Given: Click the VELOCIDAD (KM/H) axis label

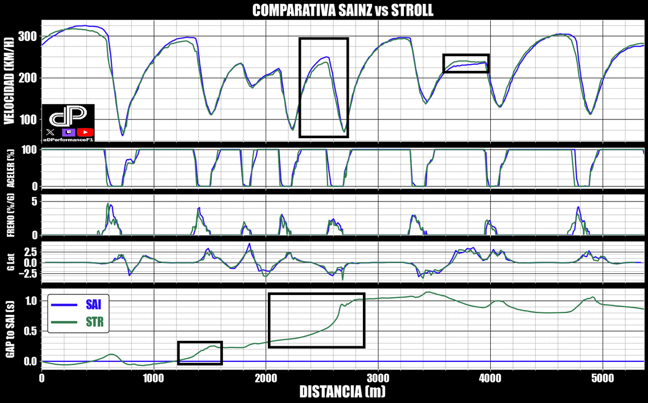Looking at the screenshot, I should pos(8,80).
